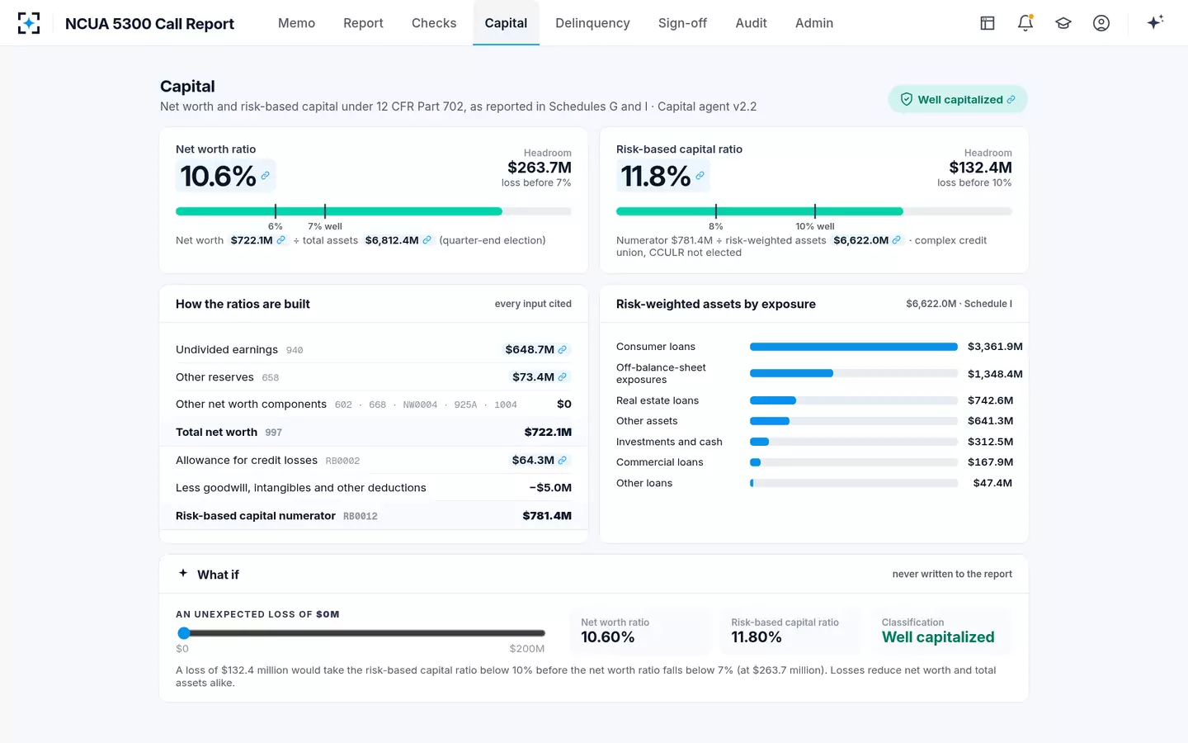Open citation link beside 11.8% capital ratio

click(x=700, y=176)
